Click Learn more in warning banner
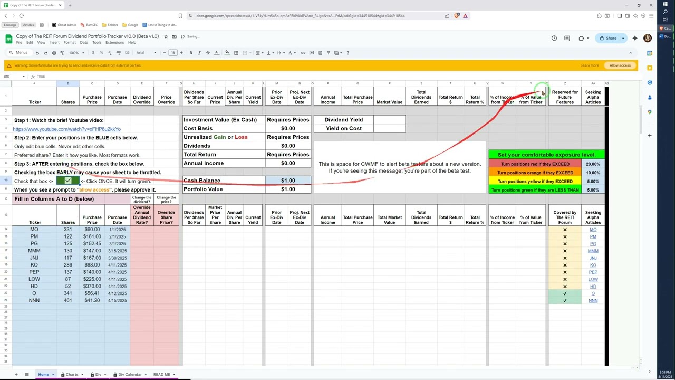Image resolution: width=675 pixels, height=380 pixels. pyautogui.click(x=590, y=65)
